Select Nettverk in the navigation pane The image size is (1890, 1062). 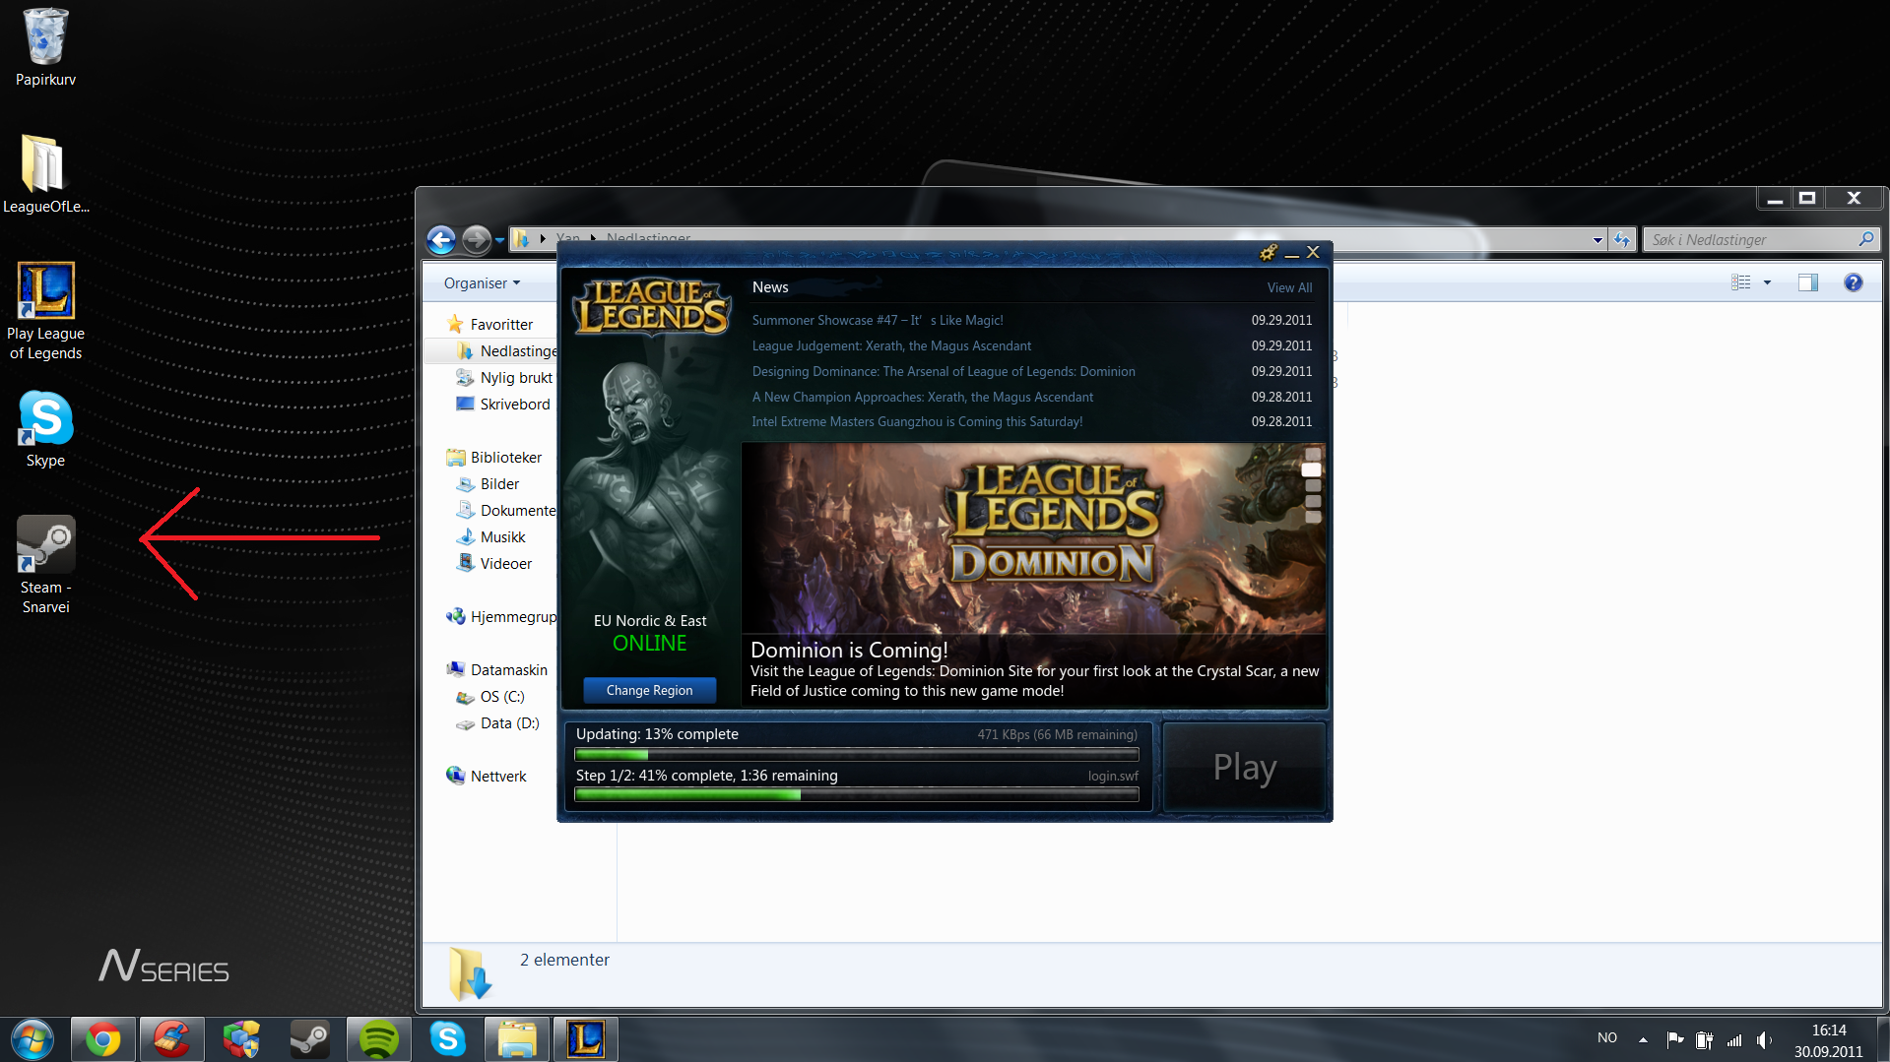coord(486,776)
